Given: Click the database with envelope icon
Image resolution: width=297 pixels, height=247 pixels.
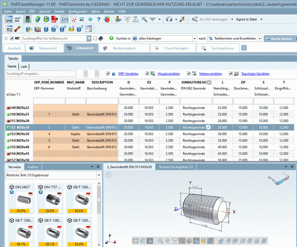Looking at the screenshot, I should 55,29.
